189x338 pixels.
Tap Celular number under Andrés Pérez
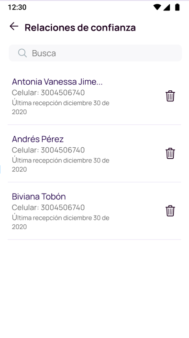(48, 150)
